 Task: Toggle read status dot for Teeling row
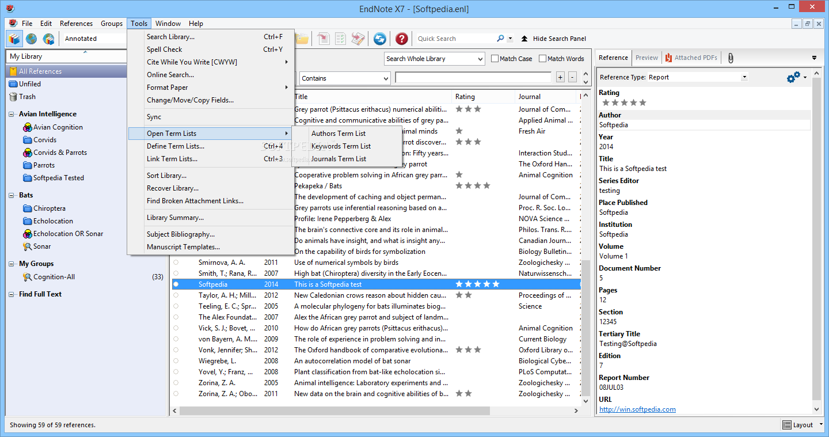click(x=176, y=306)
